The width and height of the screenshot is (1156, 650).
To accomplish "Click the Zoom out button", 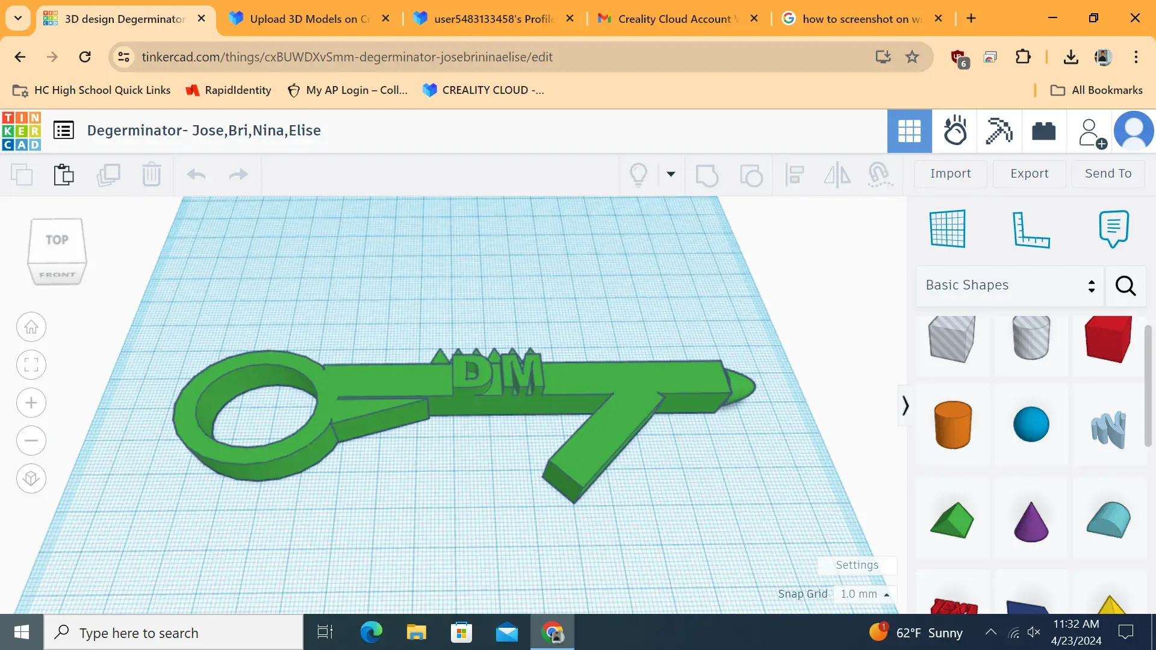I will (31, 441).
